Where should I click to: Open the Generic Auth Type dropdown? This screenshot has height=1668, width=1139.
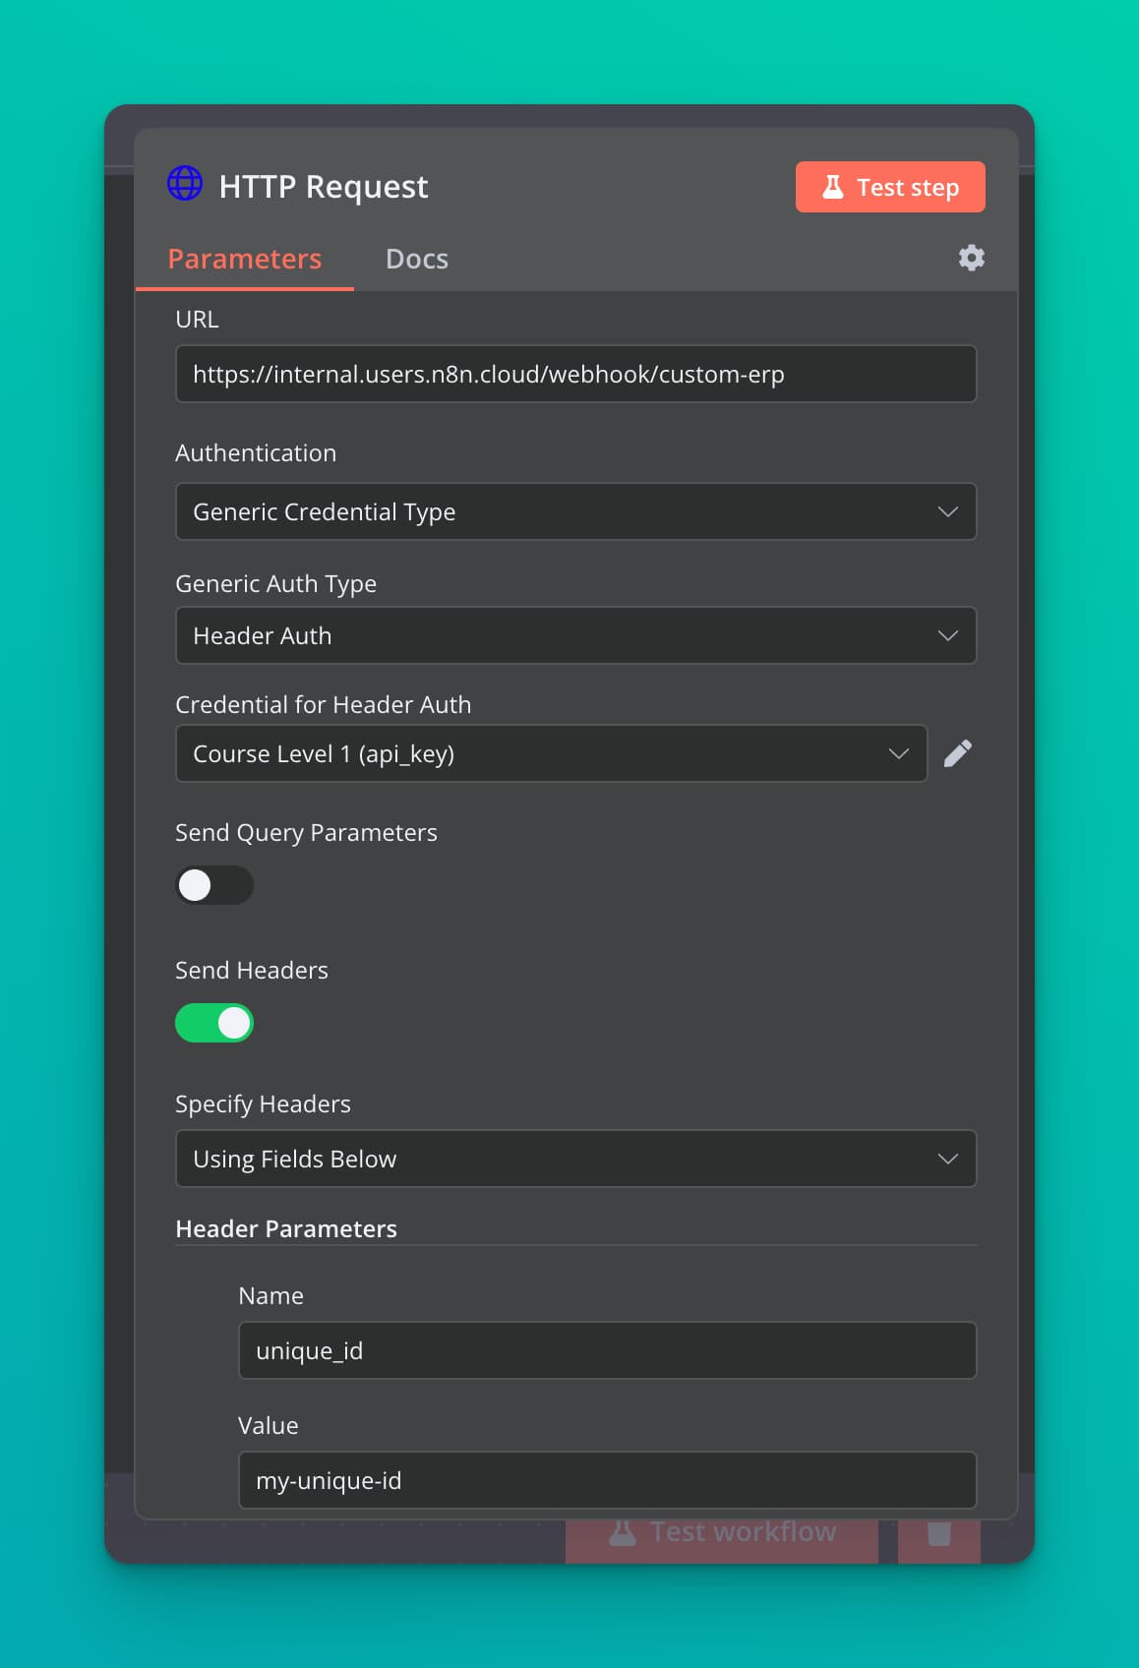[x=576, y=635]
